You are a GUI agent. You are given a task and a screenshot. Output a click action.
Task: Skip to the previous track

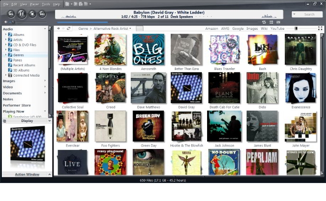pos(11,14)
